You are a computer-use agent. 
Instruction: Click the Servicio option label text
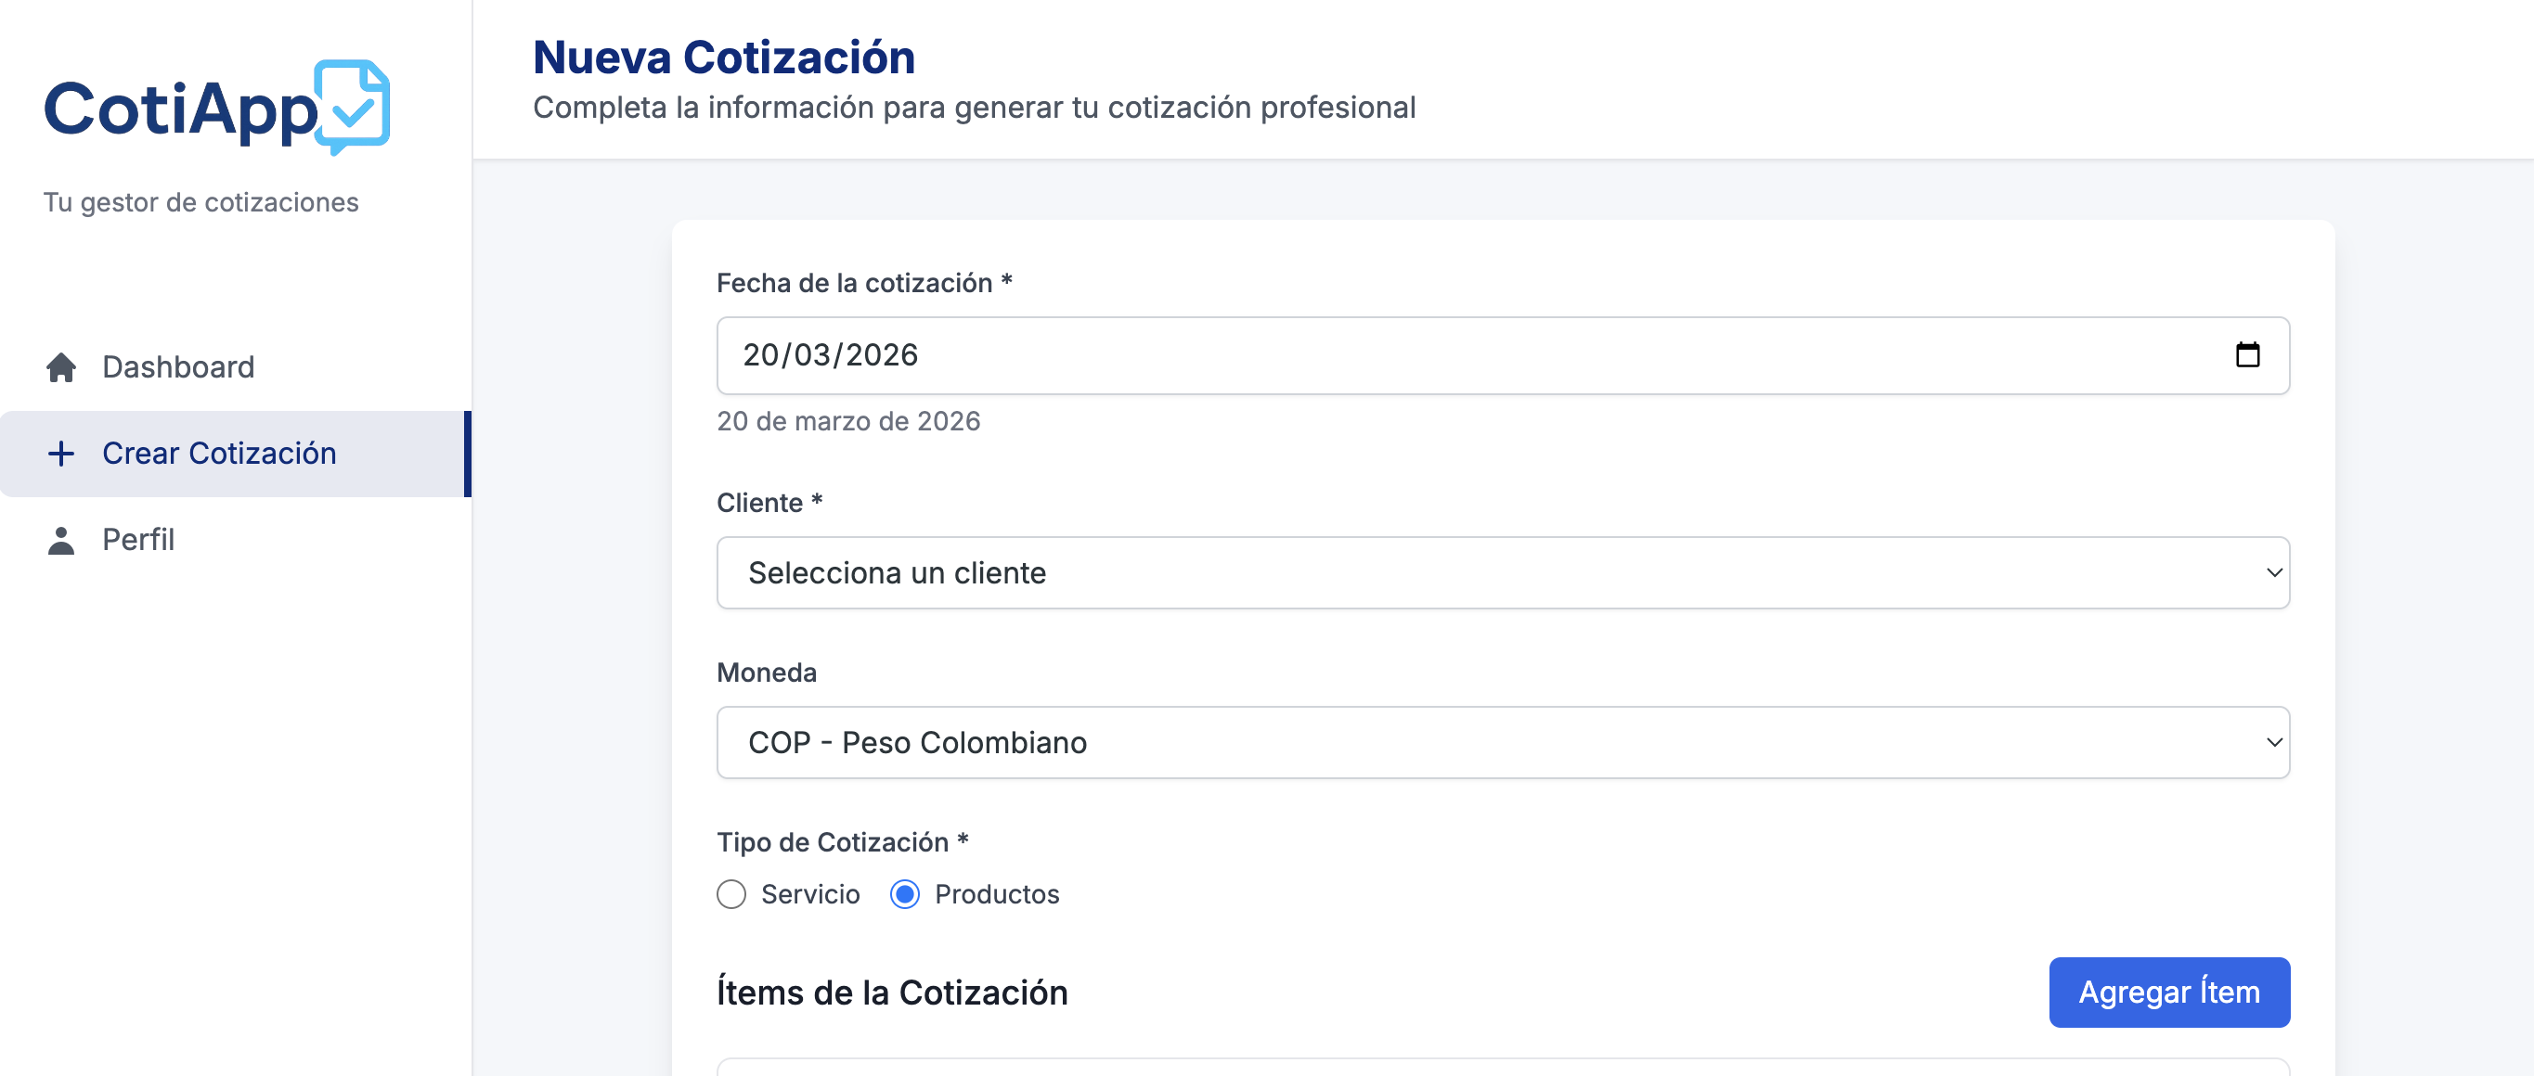[809, 894]
